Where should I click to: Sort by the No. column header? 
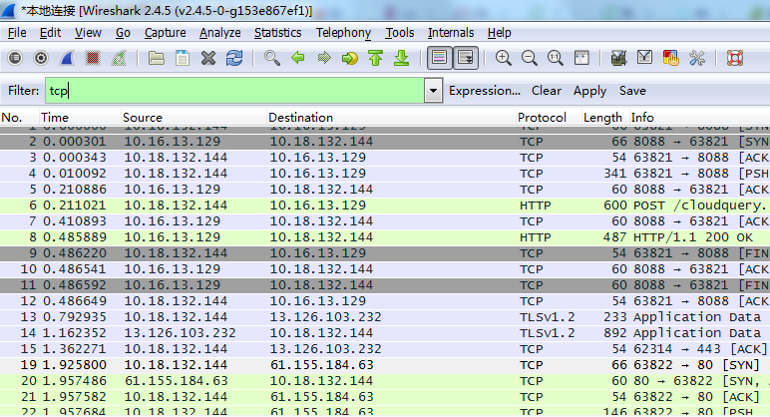20,118
